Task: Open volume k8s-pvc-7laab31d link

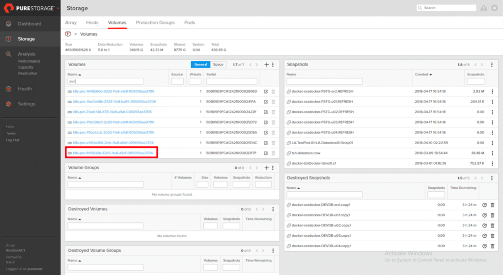Action: click(112, 112)
